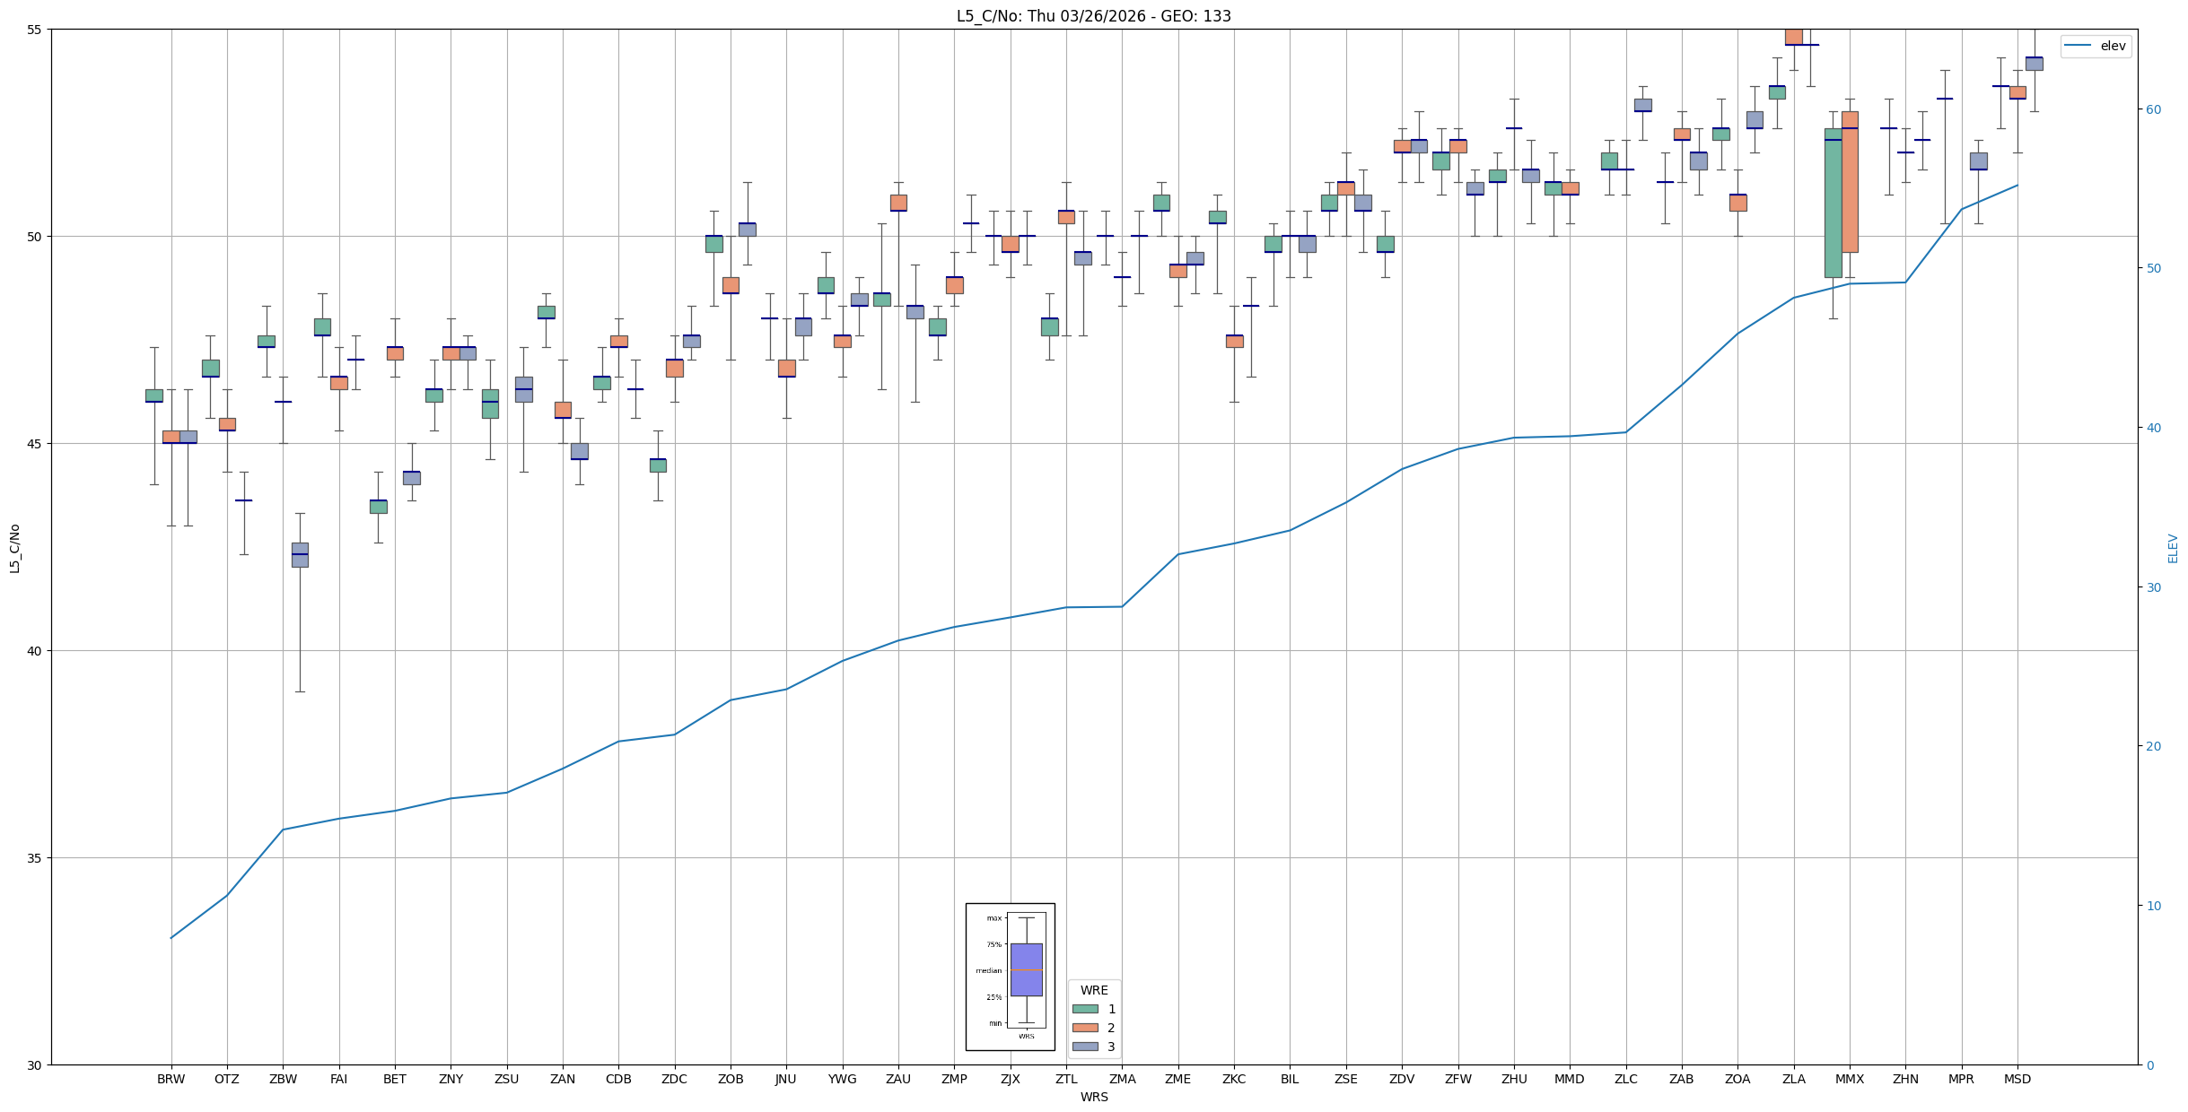This screenshot has height=1112, width=2188.
Task: Click the orange WRE 2 legend swatch
Action: (x=1084, y=1028)
